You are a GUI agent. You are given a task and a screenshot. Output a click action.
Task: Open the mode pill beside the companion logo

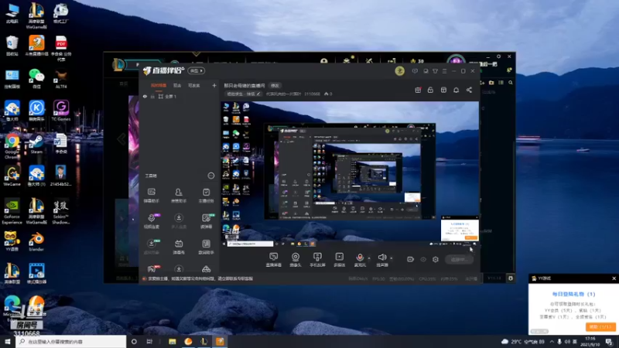point(197,71)
